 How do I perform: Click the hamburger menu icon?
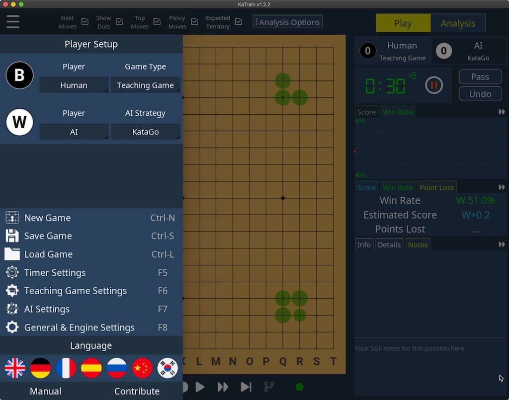13,22
